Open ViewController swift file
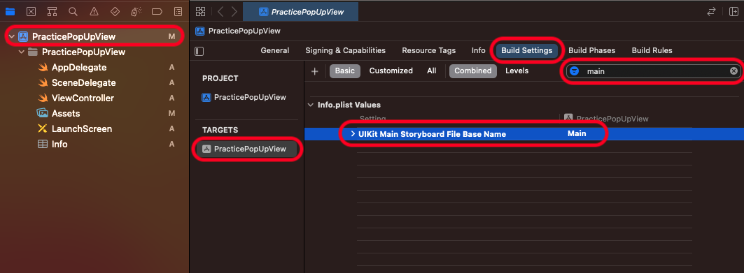Viewport: 744px width, 273px height. tap(83, 98)
